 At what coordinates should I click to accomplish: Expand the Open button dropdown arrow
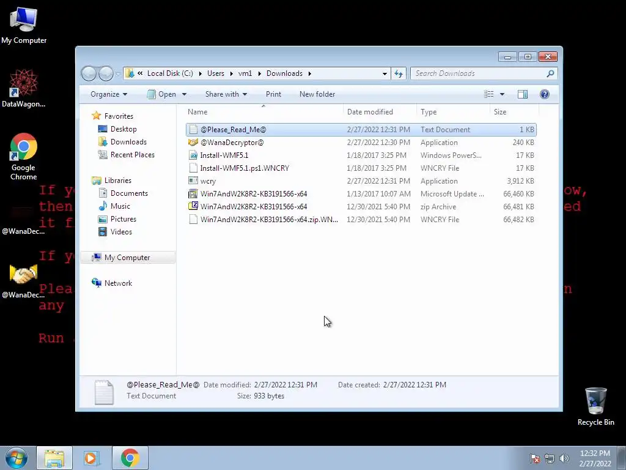pos(184,94)
